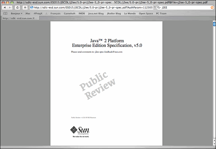The image size is (216, 149).
Task: Go forward with the right arrow button
Action: [x=10, y=7]
